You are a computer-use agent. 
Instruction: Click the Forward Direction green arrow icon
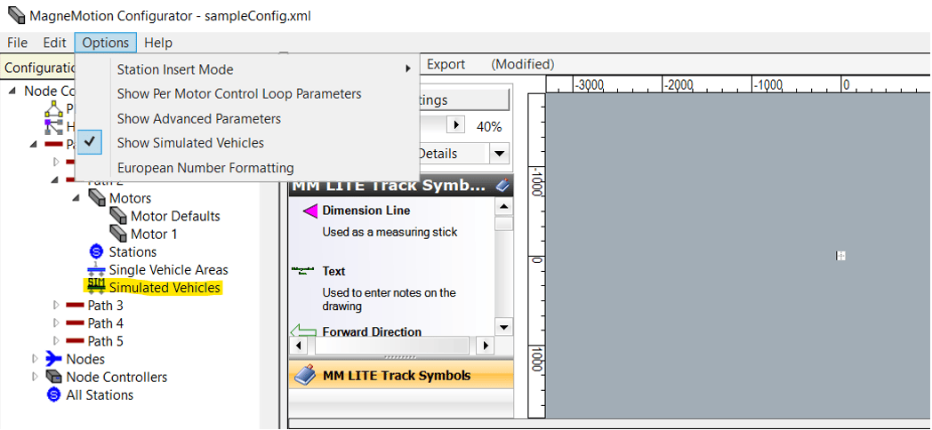[x=303, y=330]
